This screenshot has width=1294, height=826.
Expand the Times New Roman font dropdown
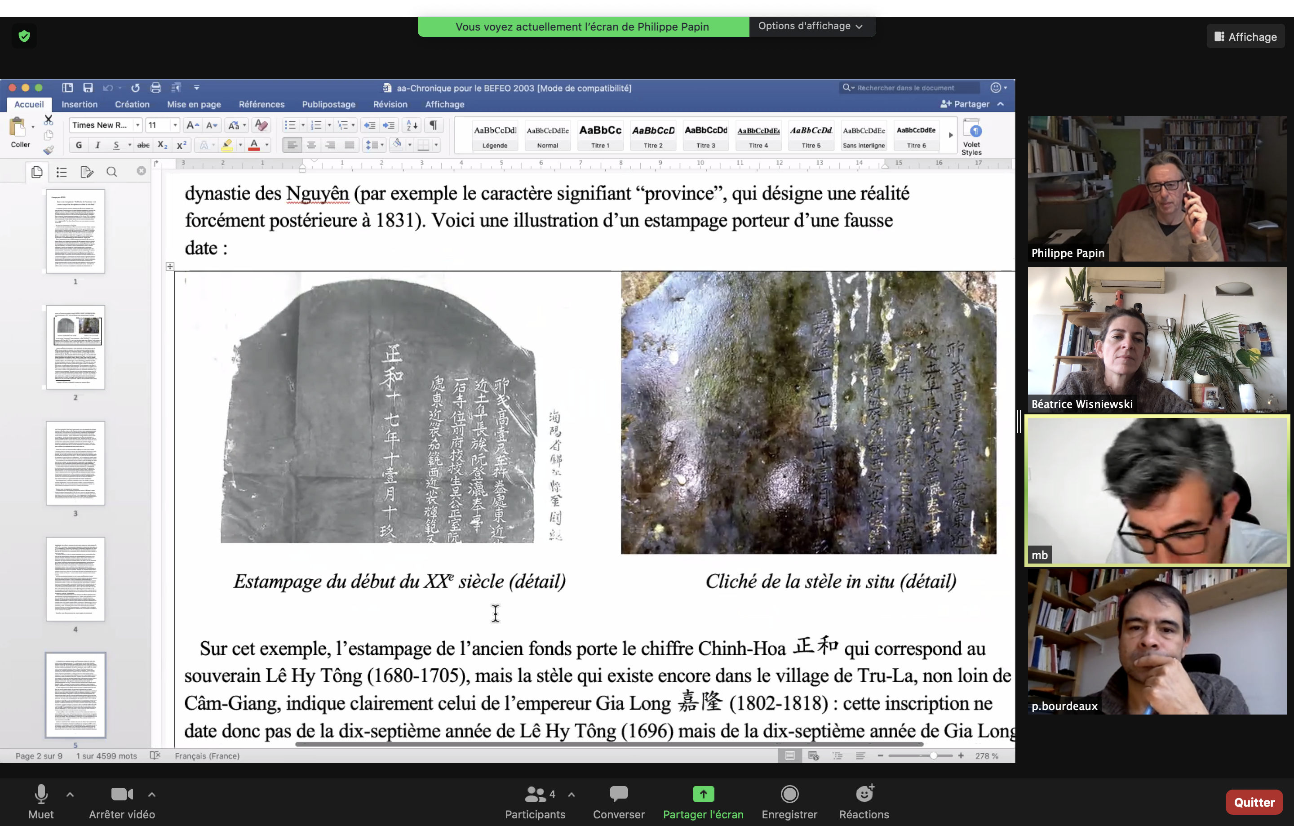pyautogui.click(x=137, y=125)
